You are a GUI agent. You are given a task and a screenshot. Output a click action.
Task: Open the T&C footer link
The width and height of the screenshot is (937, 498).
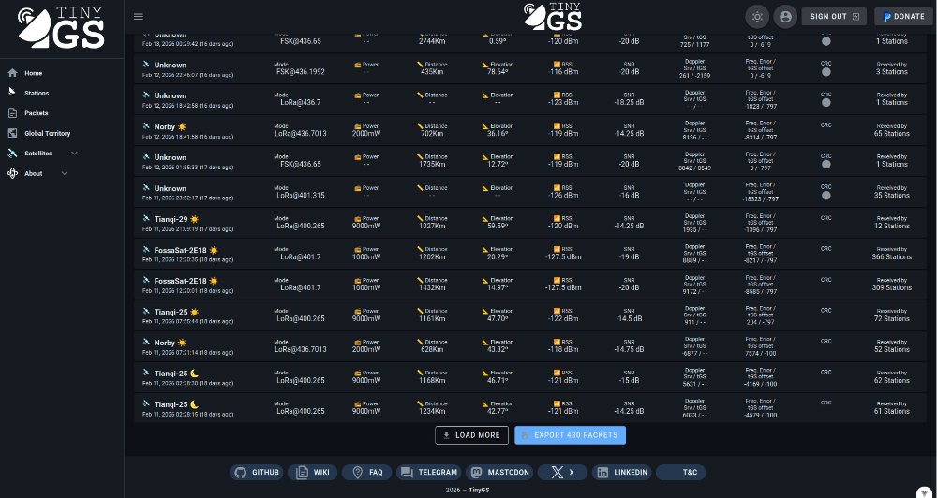680,473
